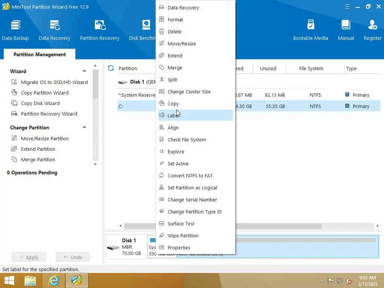Select Extend in context menu
The height and width of the screenshot is (288, 384).
(195, 55)
